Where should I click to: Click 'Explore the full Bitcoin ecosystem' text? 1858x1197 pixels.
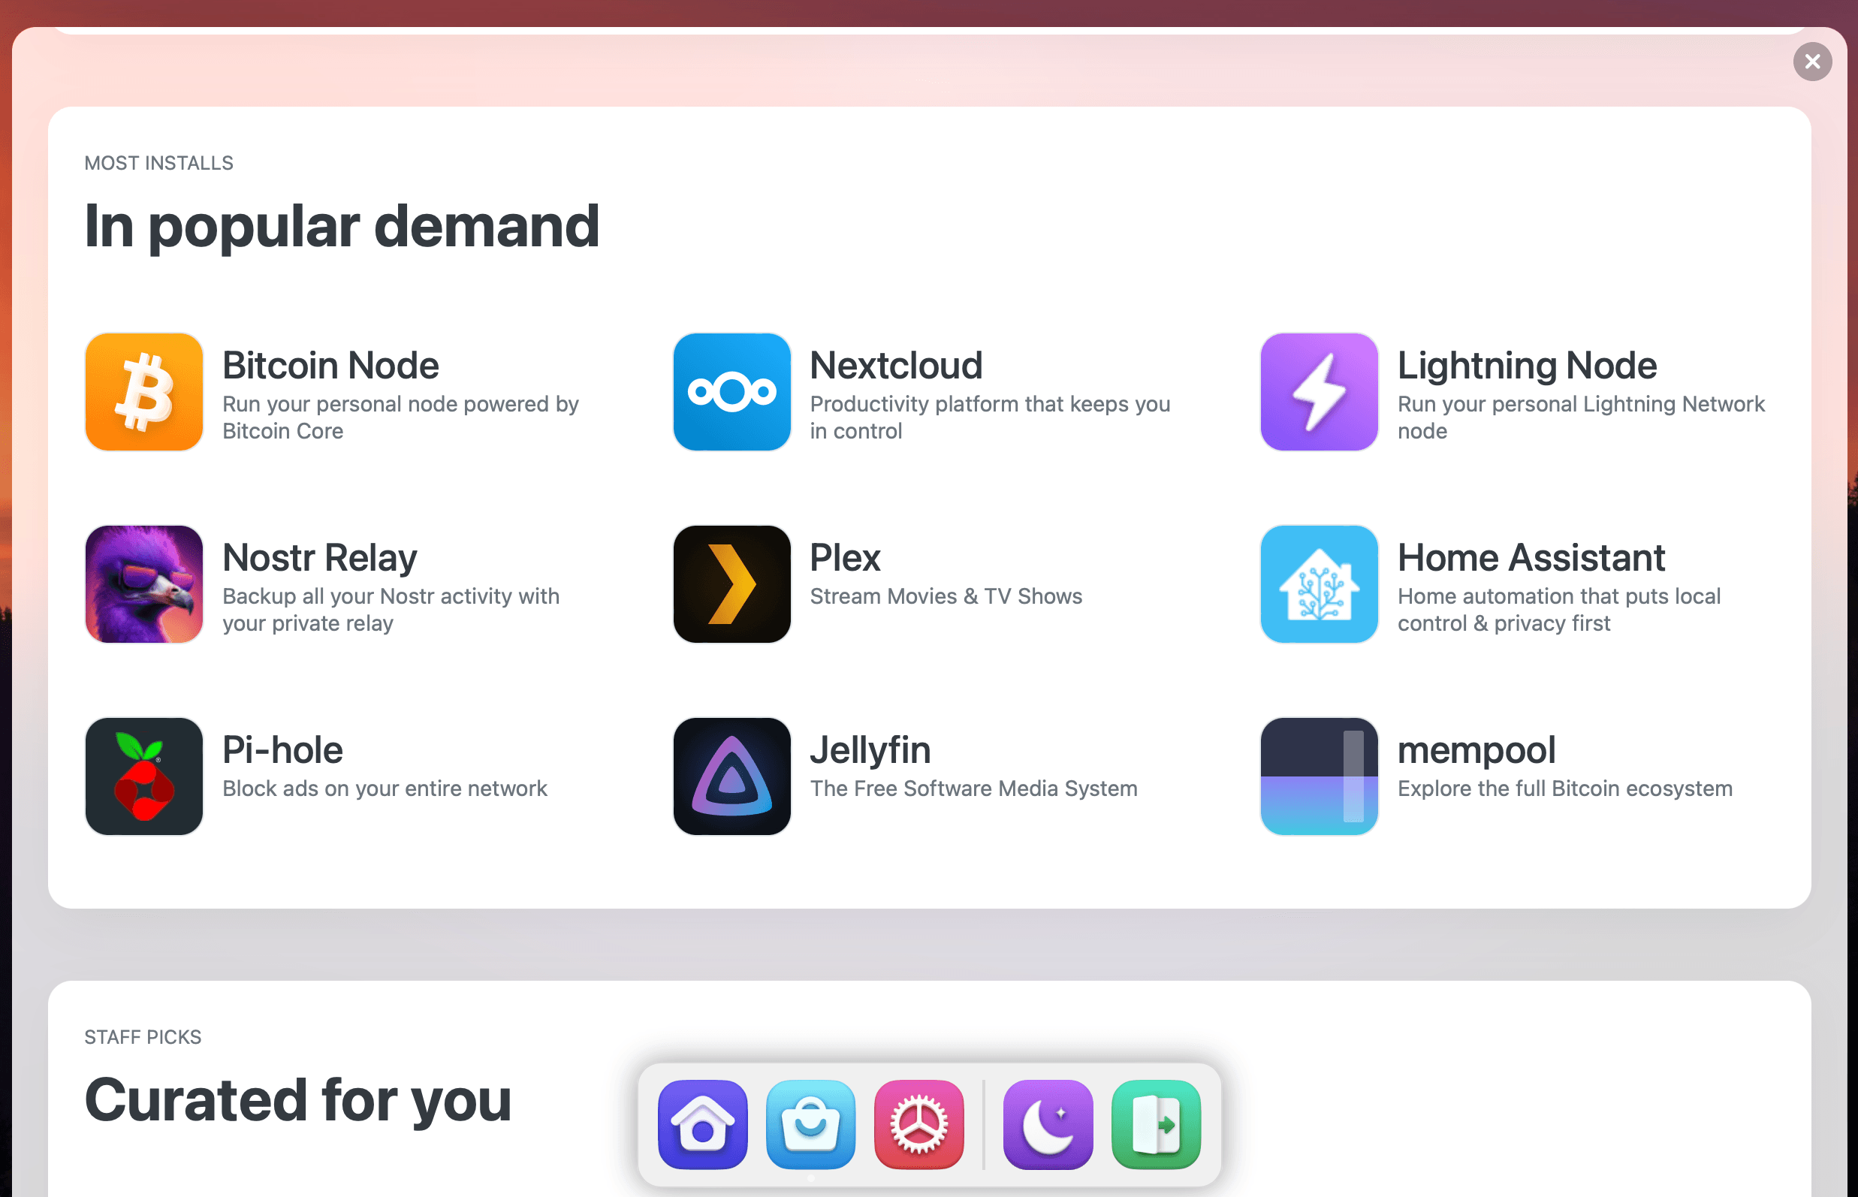click(1565, 788)
